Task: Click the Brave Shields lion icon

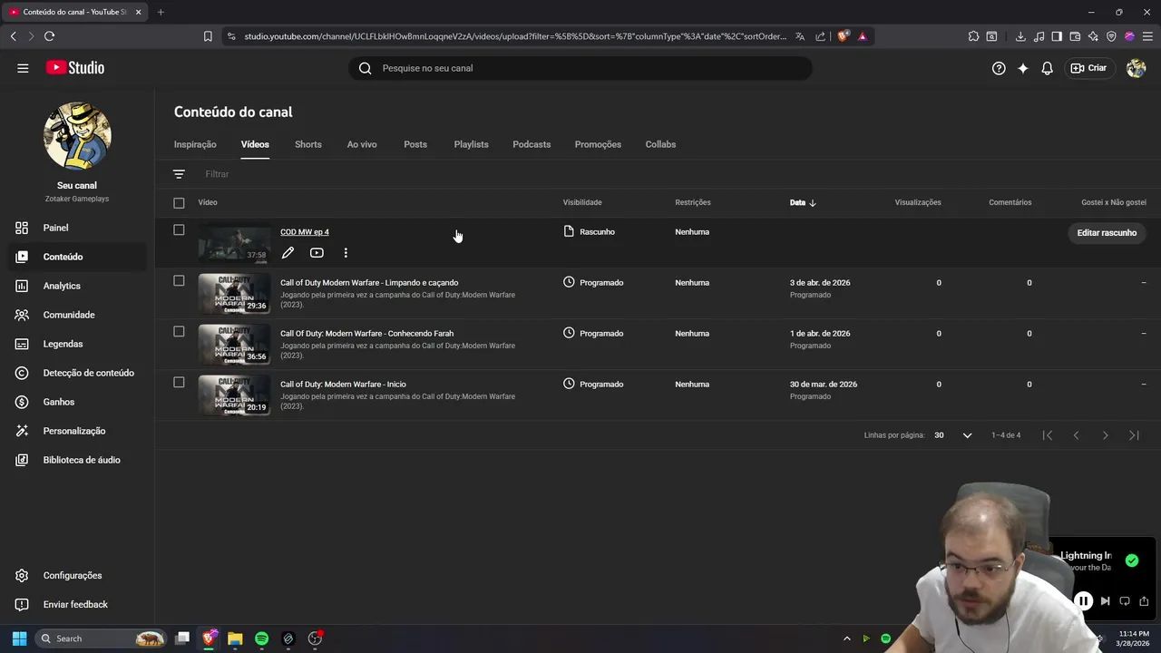Action: 844,36
